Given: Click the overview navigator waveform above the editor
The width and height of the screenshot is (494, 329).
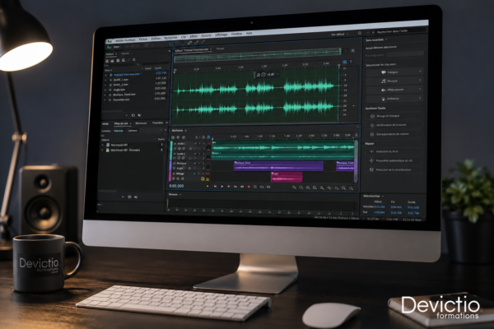Looking at the screenshot, I should (258, 53).
